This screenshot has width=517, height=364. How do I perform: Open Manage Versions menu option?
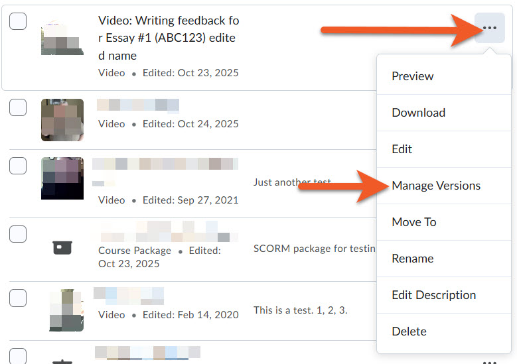tap(435, 186)
